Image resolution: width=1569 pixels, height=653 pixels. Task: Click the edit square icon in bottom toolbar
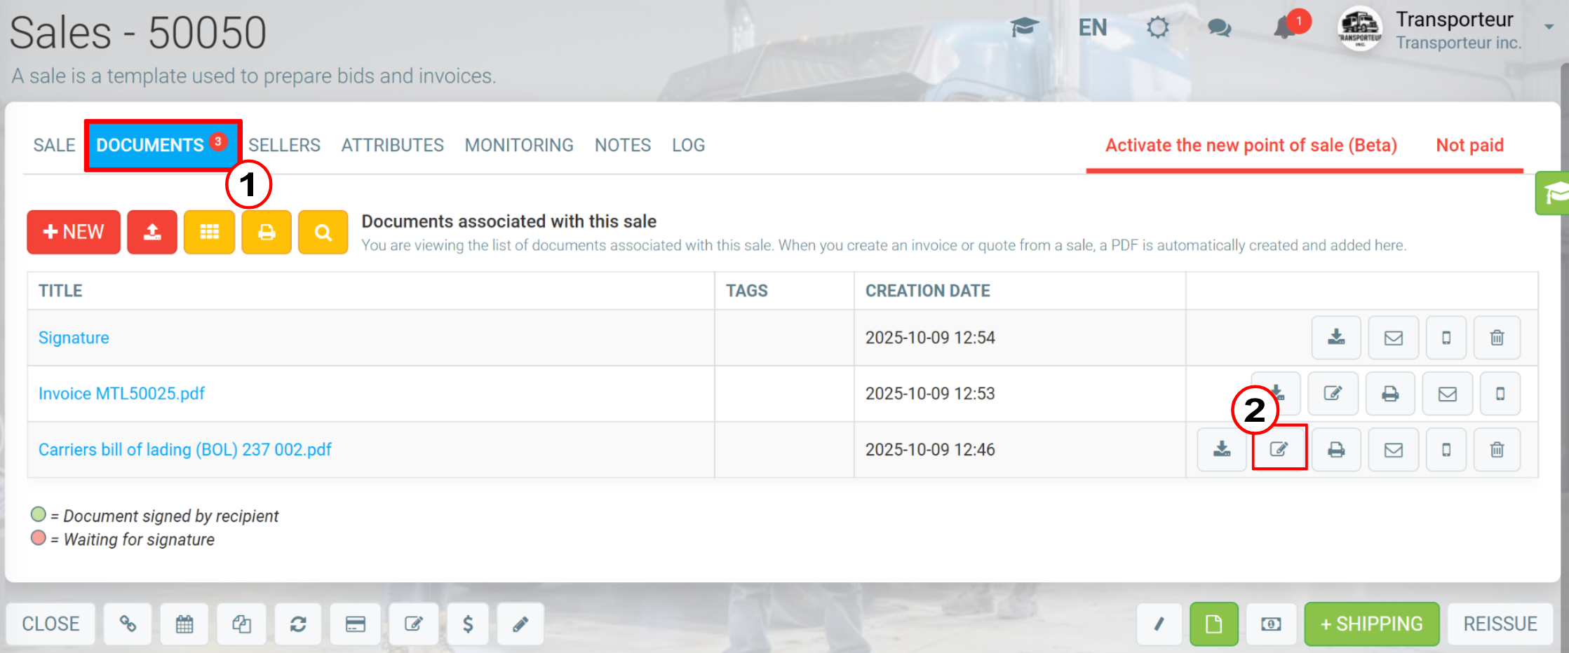414,624
